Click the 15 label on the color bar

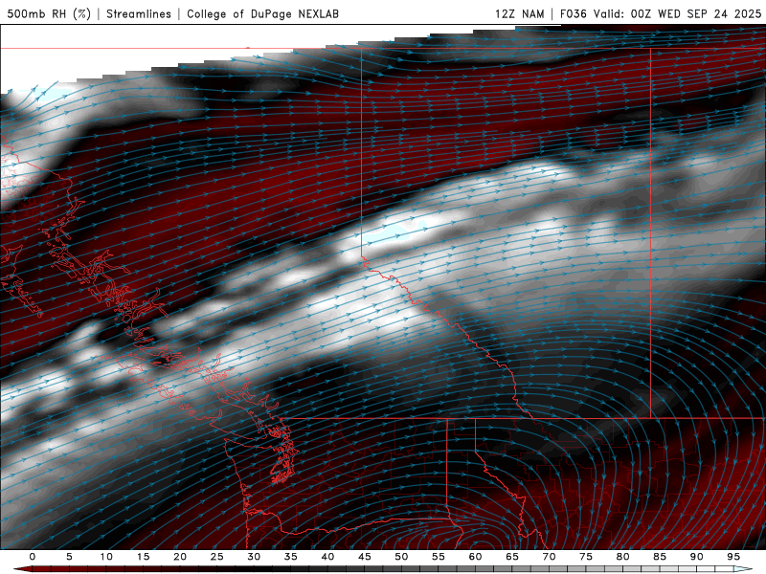pos(143,557)
